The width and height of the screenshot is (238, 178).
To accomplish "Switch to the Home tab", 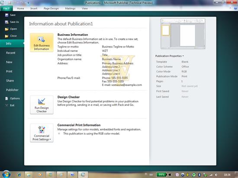I will point(20,9).
